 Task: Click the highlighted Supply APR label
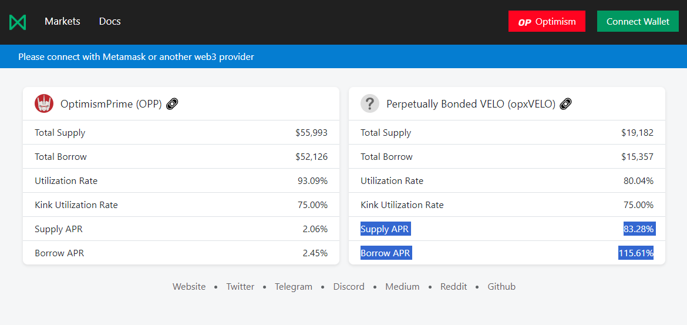pos(386,229)
